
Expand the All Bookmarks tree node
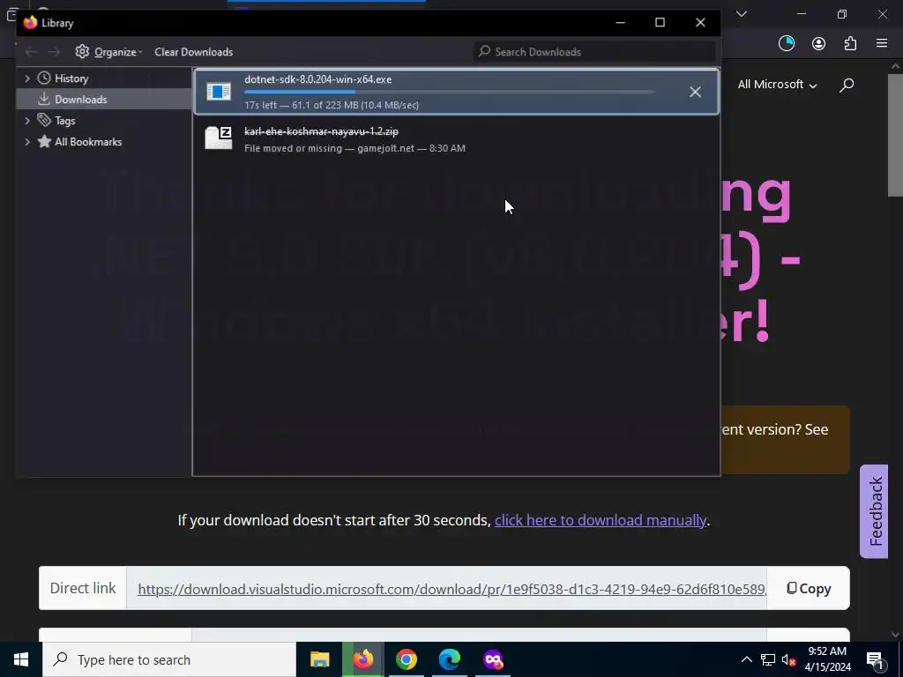[x=27, y=142]
